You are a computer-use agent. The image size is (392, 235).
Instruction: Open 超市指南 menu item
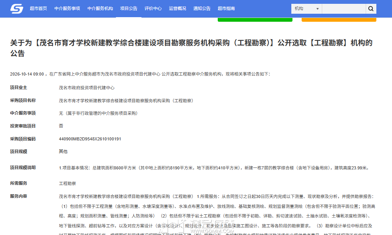click(x=226, y=8)
